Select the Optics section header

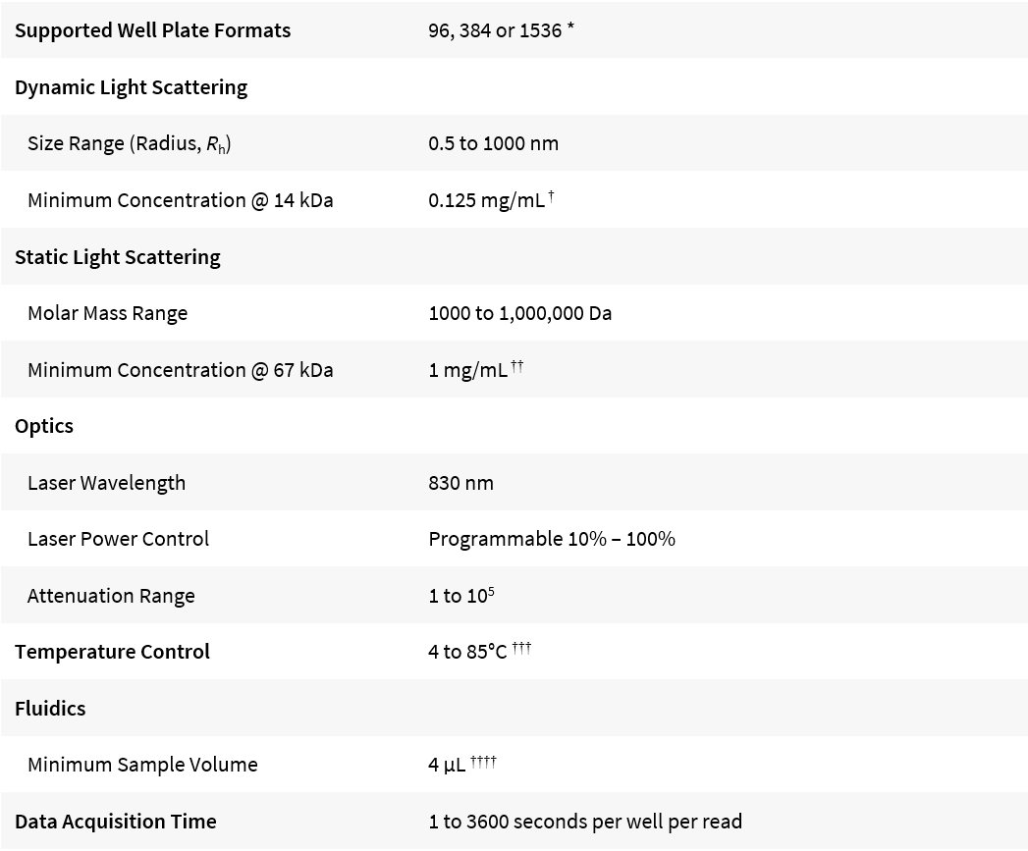click(x=44, y=426)
